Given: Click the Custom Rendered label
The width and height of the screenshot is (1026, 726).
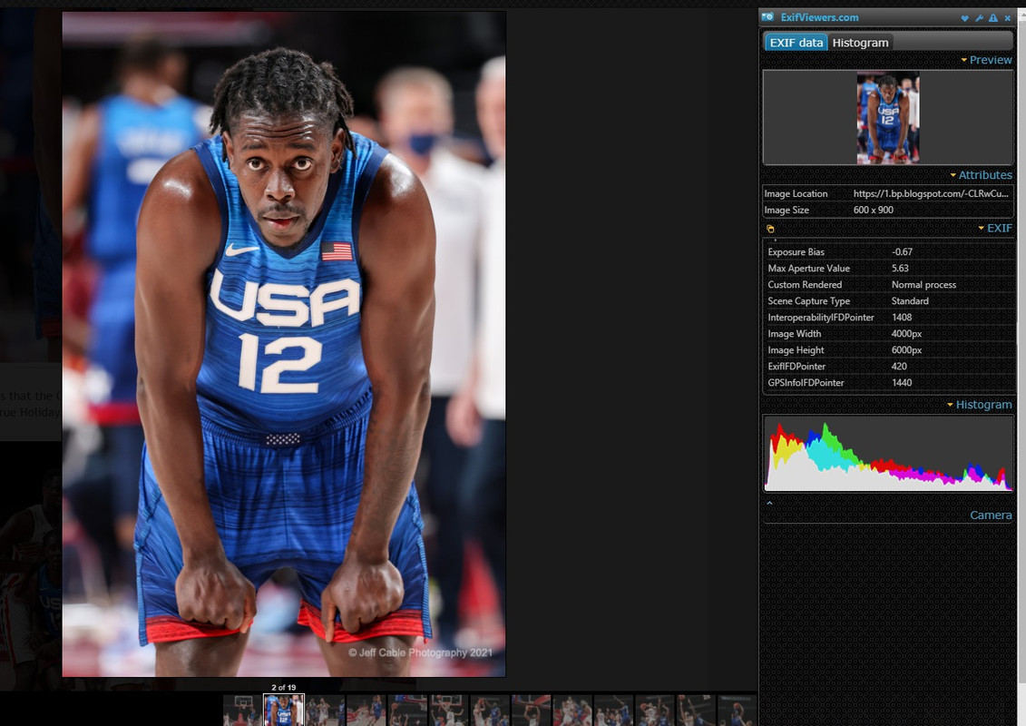Looking at the screenshot, I should pos(805,285).
